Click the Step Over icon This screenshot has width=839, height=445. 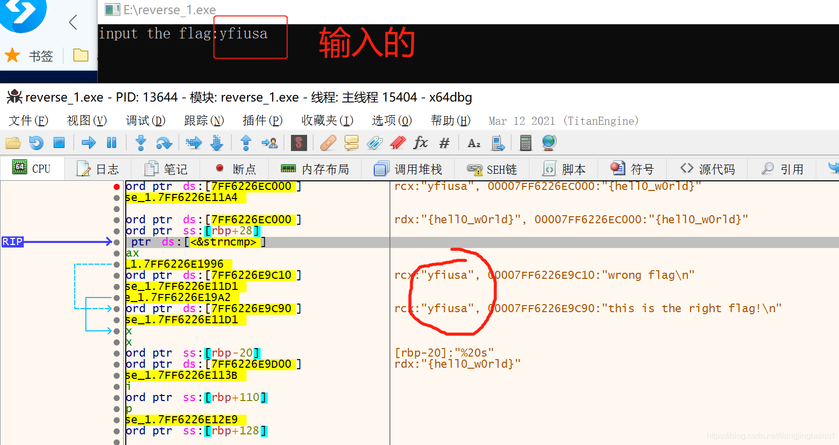click(164, 143)
